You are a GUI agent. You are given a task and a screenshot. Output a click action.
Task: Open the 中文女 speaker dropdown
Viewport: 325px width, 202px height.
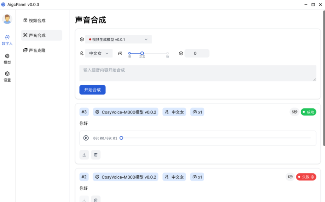99,53
